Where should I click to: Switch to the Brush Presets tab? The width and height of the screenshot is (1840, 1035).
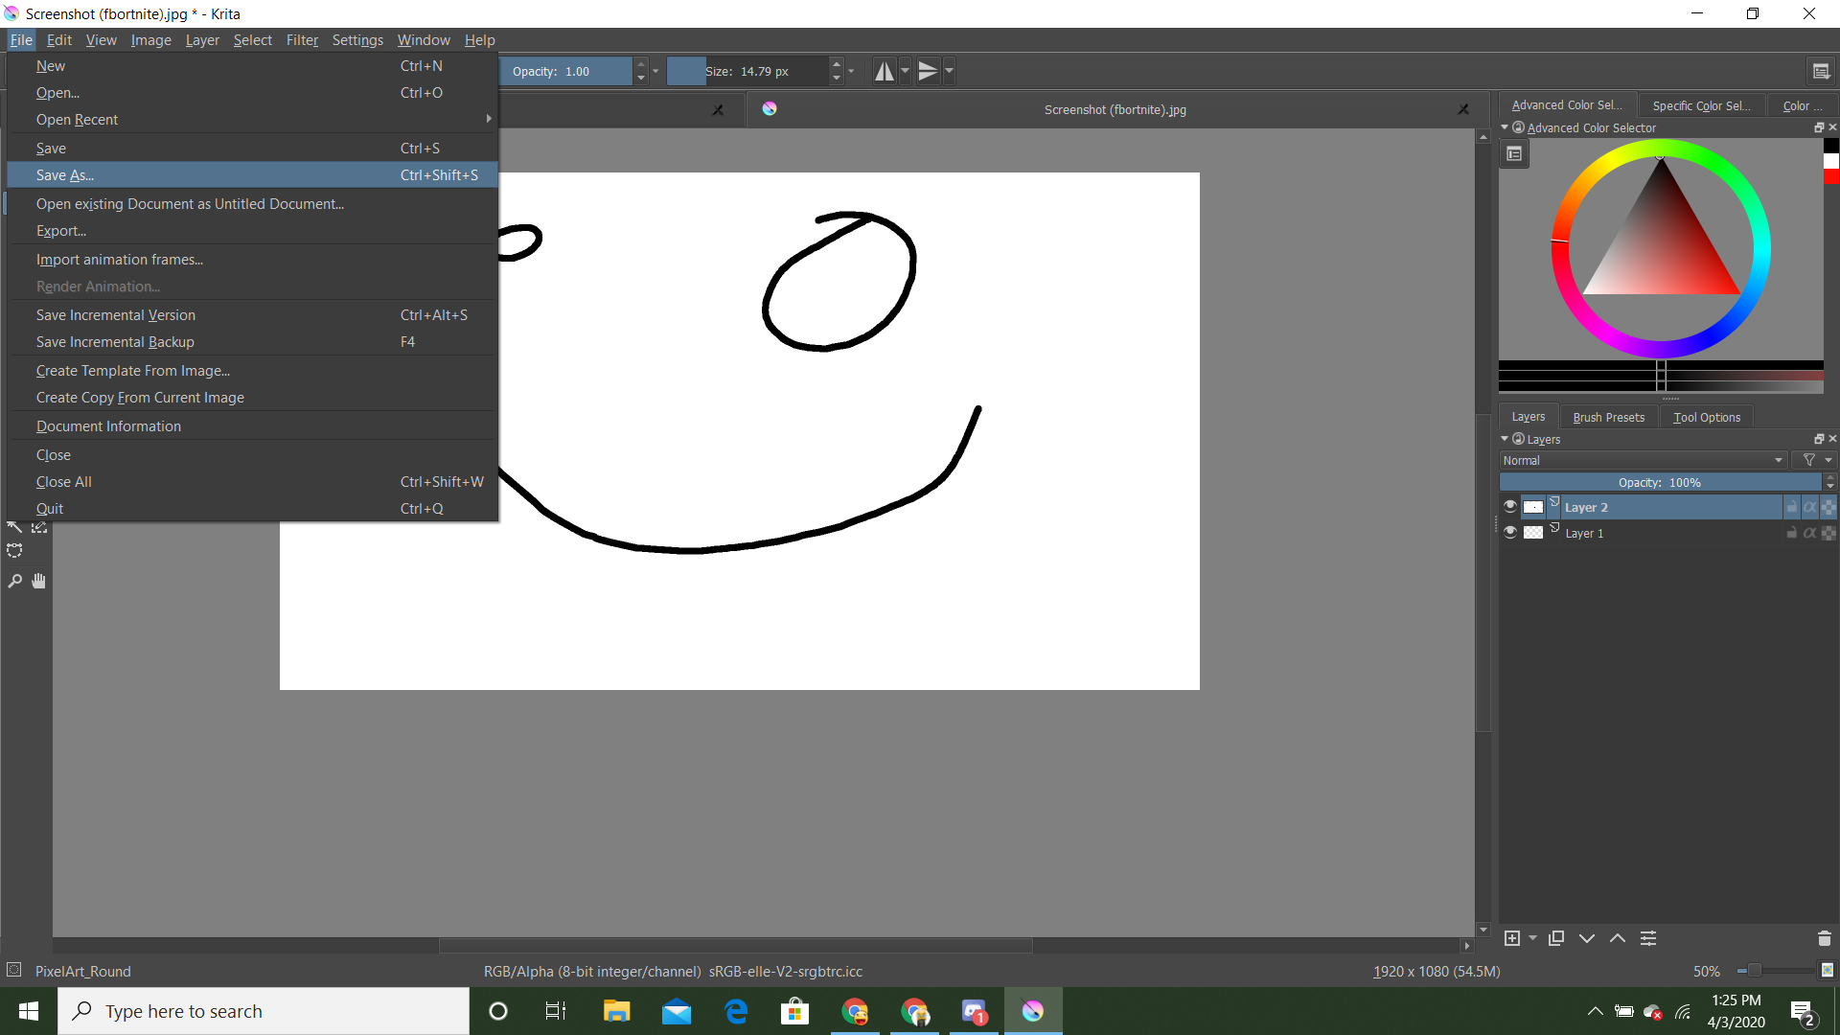[x=1608, y=416]
